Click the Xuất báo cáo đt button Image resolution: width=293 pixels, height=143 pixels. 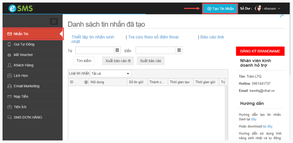pyautogui.click(x=118, y=61)
